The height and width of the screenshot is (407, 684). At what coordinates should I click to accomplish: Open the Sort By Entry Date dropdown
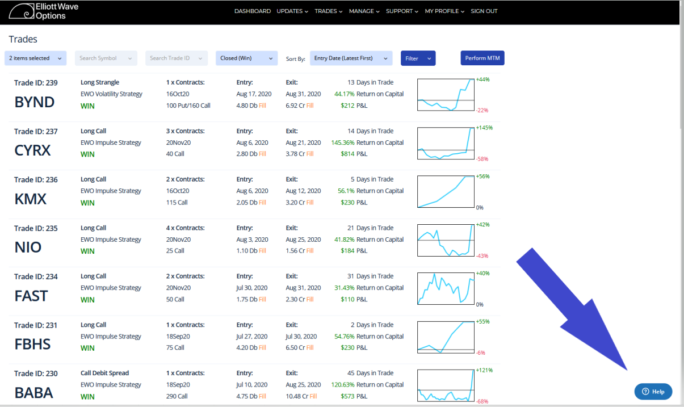point(351,58)
